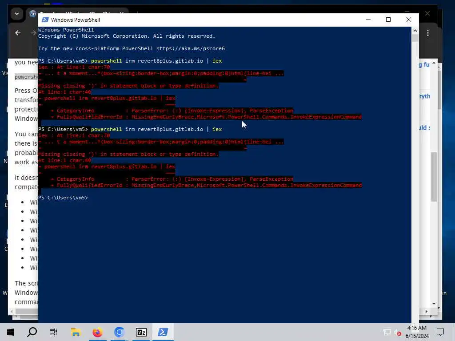Open the muted volume tray icon

[x=398, y=333]
